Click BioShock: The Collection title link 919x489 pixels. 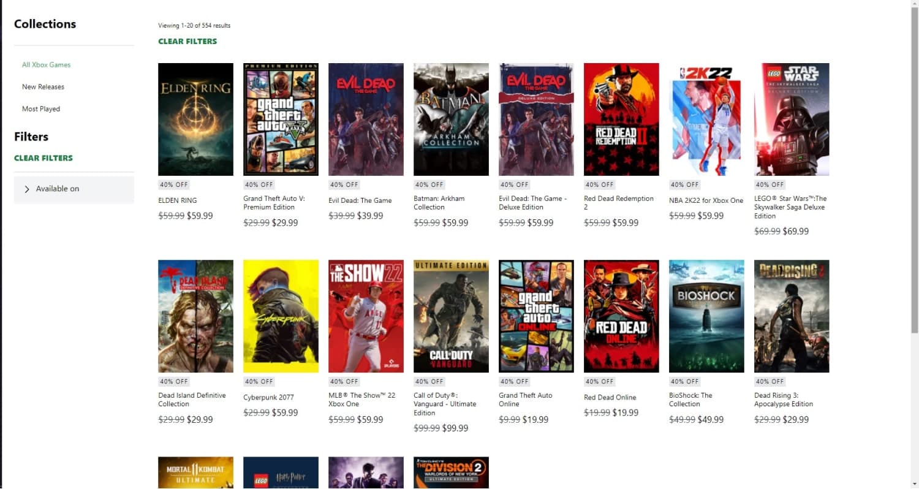click(690, 400)
